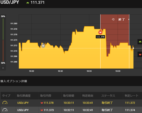Viewport: 142px width, 113px height.
Task: Click the top 50% sentiment label
Action: point(3,16)
